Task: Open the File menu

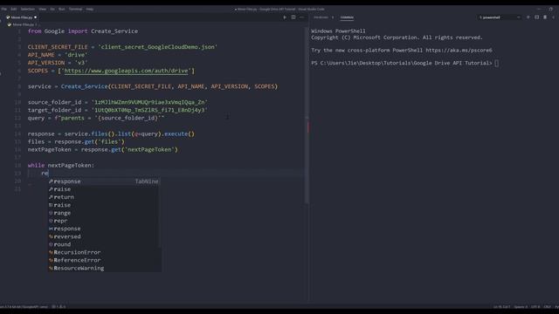Action: (3, 9)
